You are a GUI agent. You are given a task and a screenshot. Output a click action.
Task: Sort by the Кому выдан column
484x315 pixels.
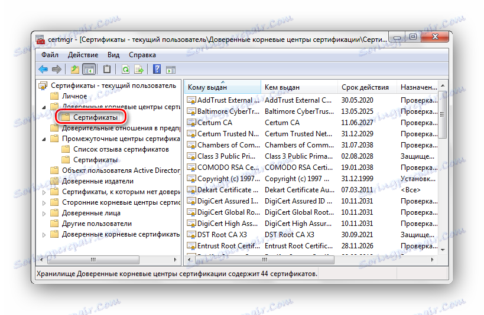[x=223, y=87]
